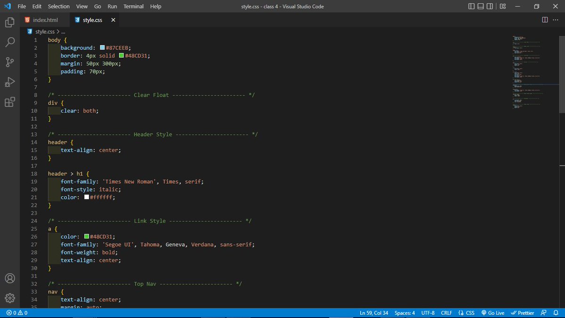Image resolution: width=565 pixels, height=318 pixels.
Task: Open the Go menu
Action: (x=97, y=7)
